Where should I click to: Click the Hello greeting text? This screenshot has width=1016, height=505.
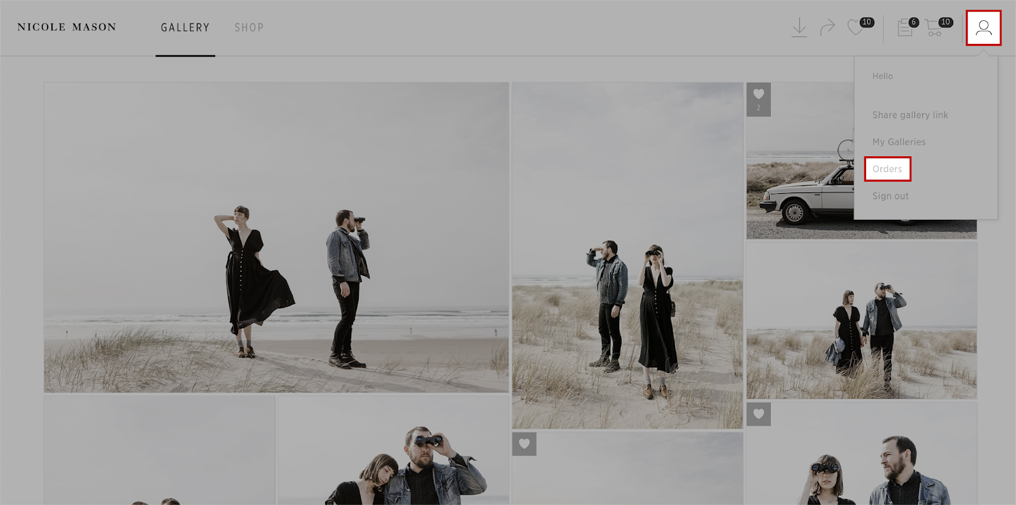click(x=883, y=76)
